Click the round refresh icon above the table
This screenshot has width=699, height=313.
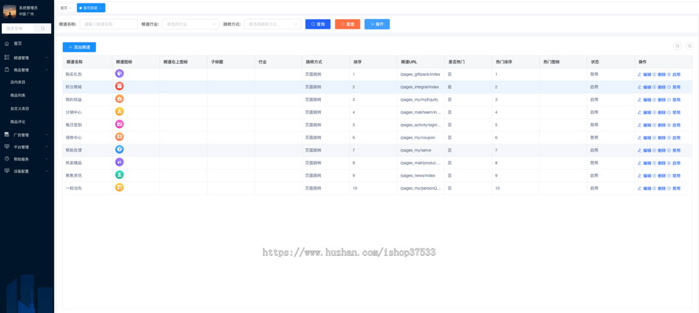click(x=690, y=46)
